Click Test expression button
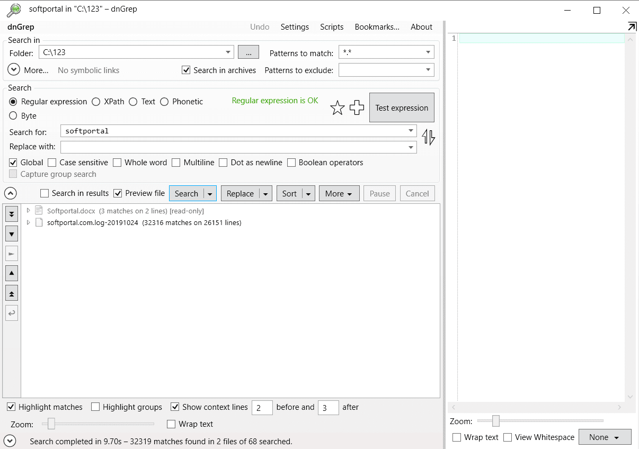This screenshot has height=449, width=639. pos(402,108)
